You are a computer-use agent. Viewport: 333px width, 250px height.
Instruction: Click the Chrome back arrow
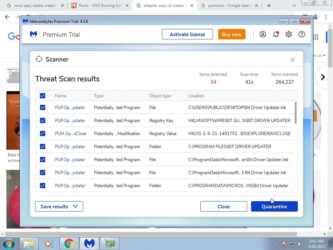pyautogui.click(x=7, y=17)
